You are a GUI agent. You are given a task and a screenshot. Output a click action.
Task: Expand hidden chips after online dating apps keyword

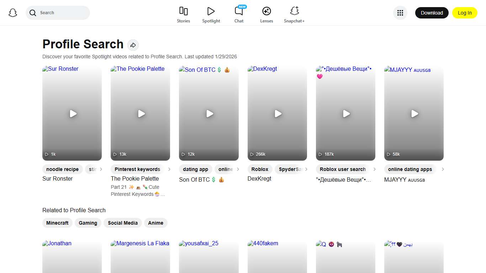[x=443, y=169]
